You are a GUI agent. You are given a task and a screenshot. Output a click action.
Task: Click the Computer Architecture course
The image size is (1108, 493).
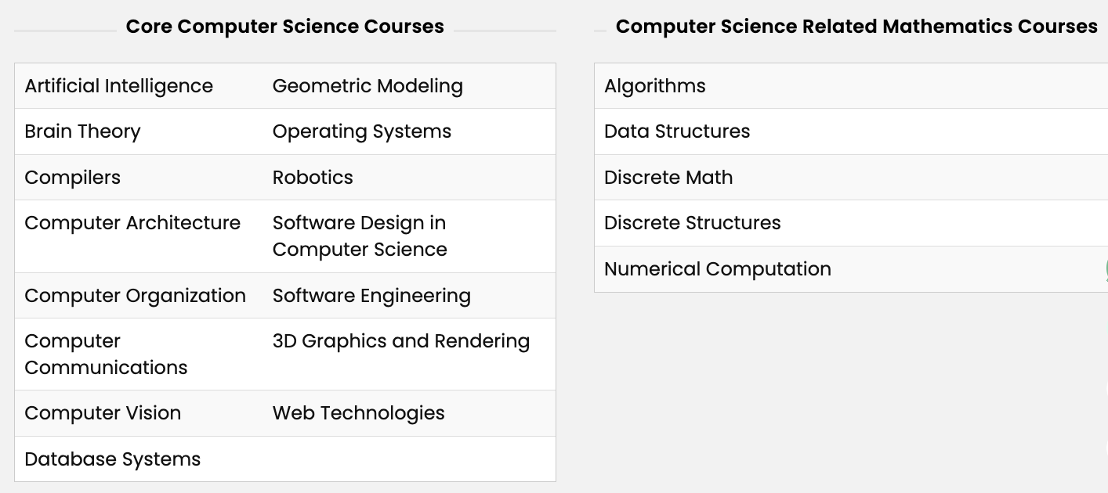tap(132, 223)
